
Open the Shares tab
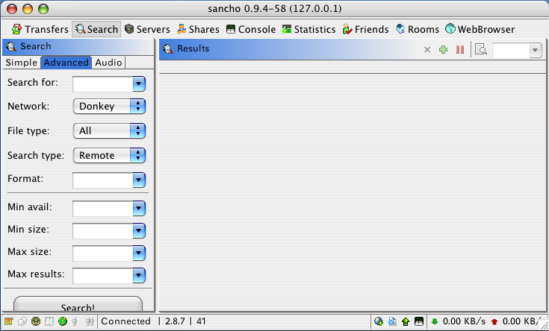198,29
